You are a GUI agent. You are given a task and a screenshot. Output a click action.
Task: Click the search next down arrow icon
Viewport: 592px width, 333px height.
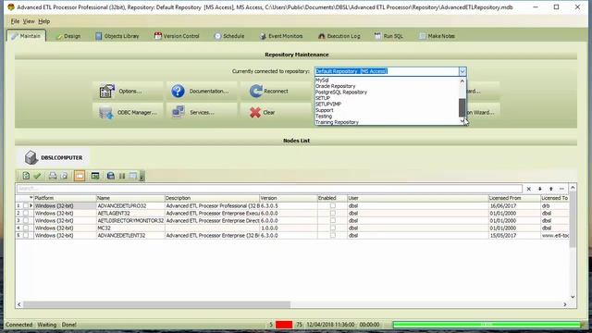540,189
